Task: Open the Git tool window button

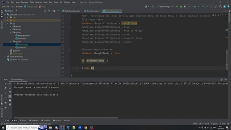Action: (x=7, y=121)
